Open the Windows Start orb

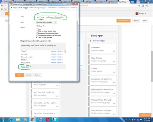(3, 119)
